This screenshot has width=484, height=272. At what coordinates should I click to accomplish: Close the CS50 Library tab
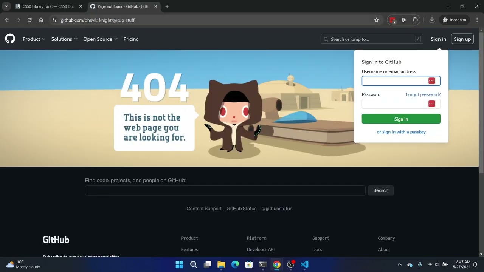[x=81, y=6]
